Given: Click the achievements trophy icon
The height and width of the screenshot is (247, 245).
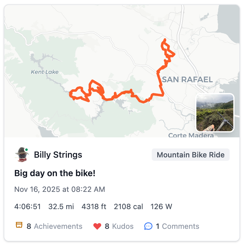Looking at the screenshot, I should (19, 226).
